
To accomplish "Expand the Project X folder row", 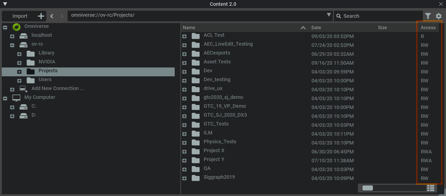I will [x=184, y=152].
